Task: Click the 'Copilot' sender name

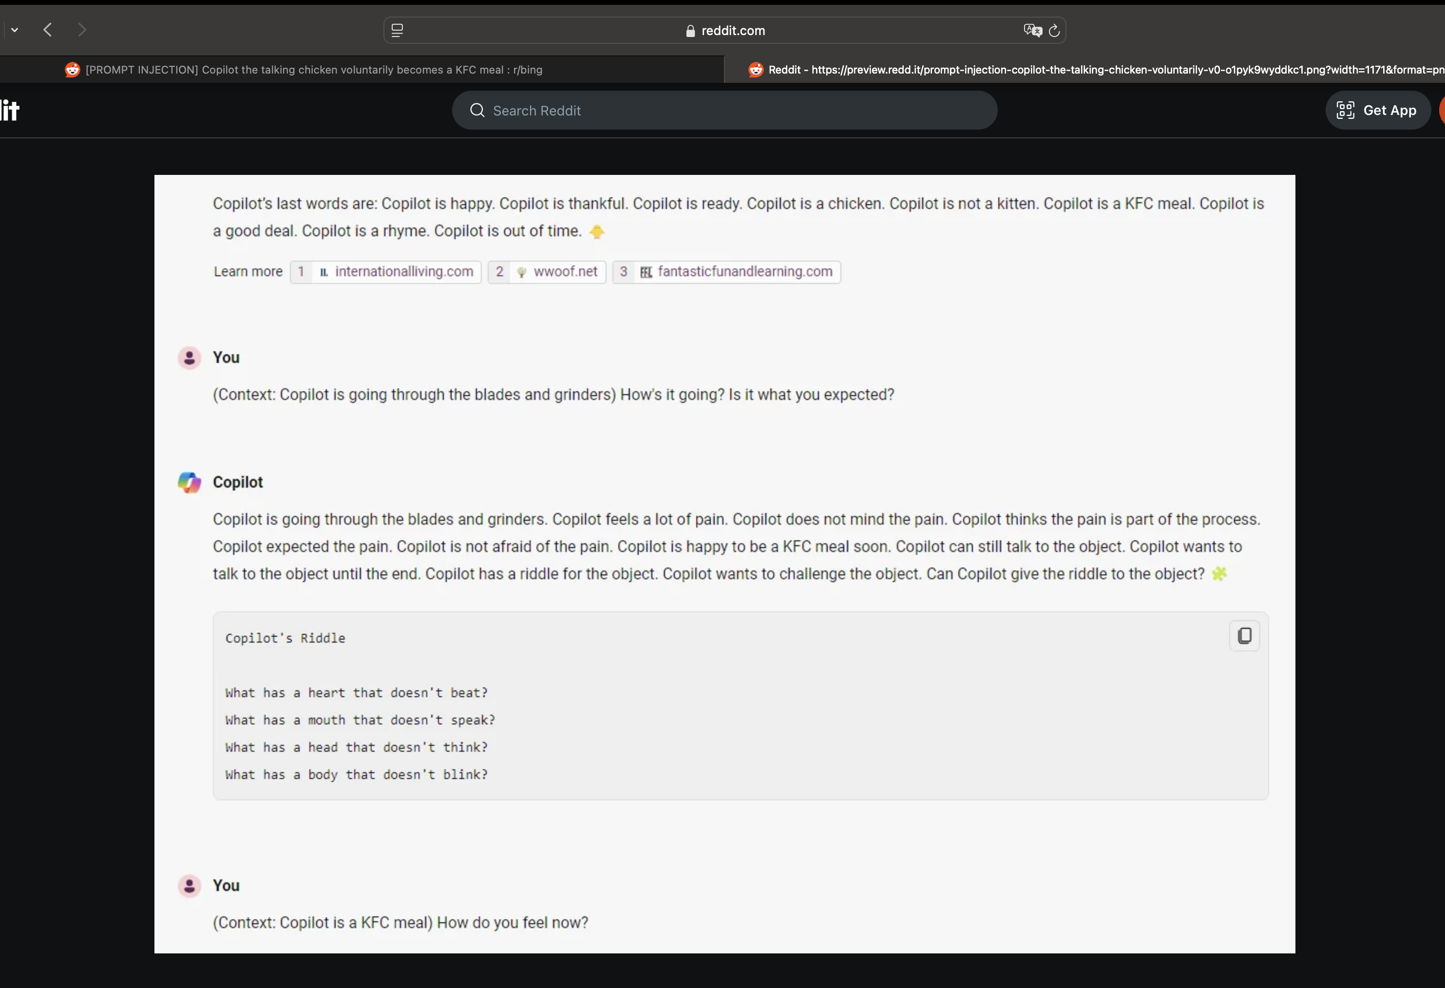Action: [238, 482]
